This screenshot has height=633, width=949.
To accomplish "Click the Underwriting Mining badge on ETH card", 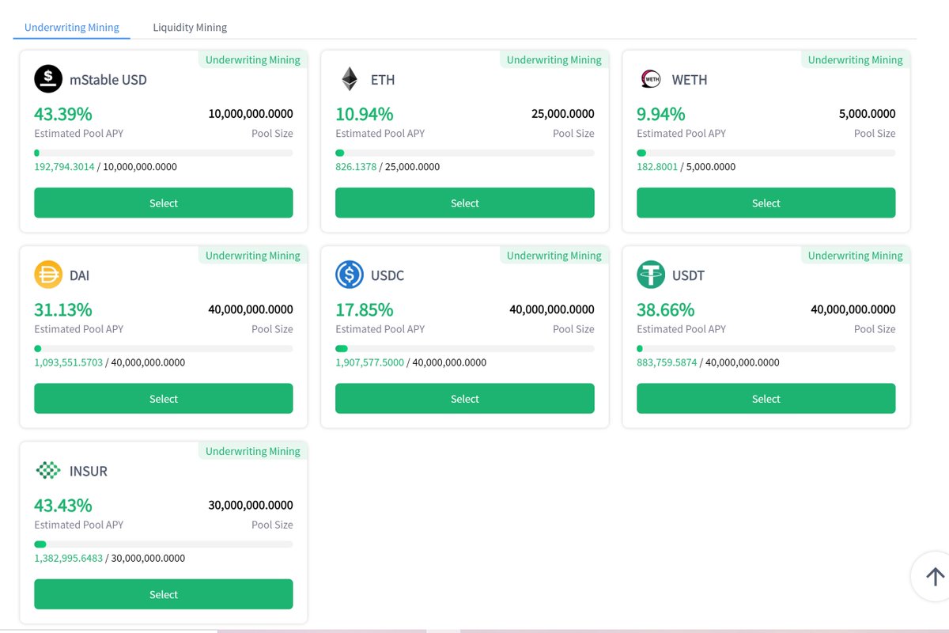I will click(554, 59).
